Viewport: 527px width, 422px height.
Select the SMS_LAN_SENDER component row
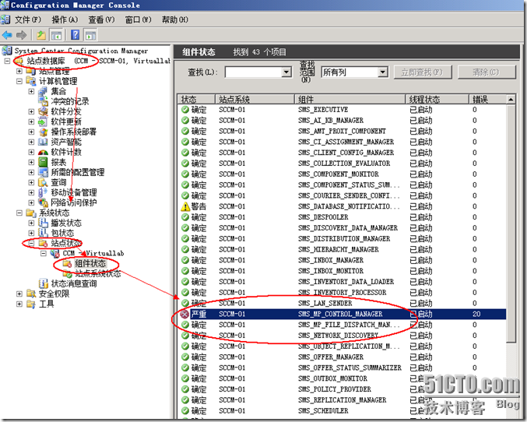click(x=342, y=304)
